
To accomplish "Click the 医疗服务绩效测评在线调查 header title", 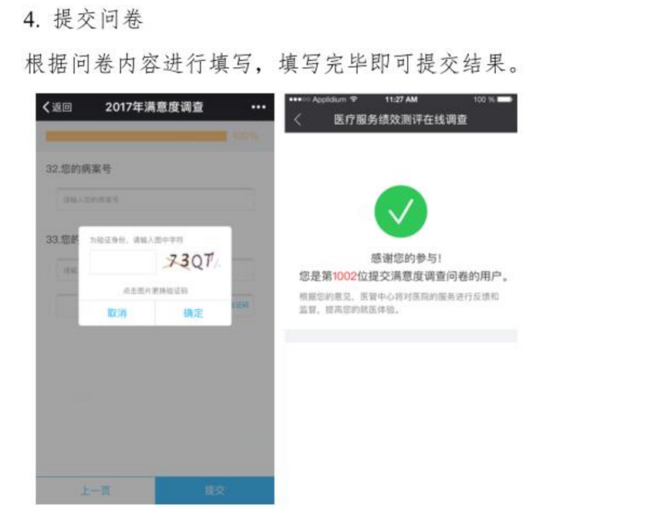I will tap(400, 119).
